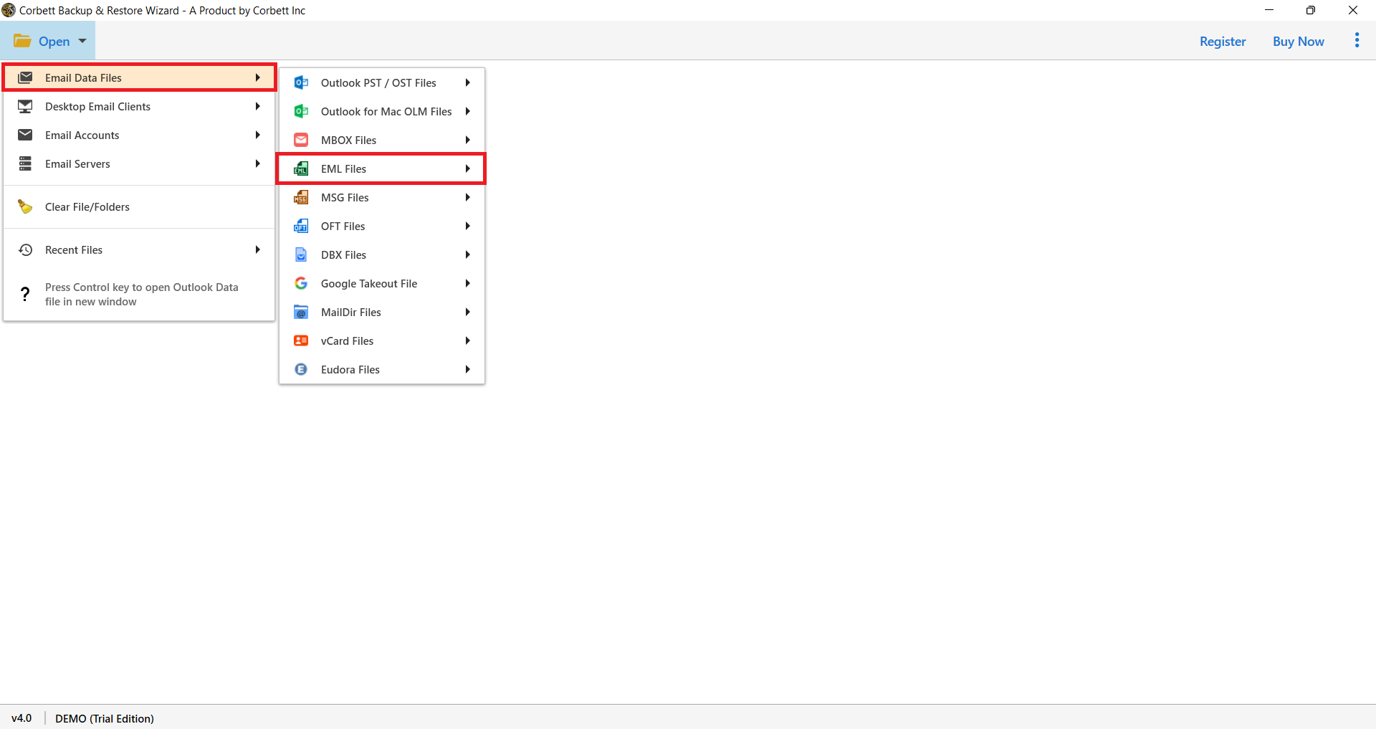Close the Corbett Backup & Restore Wizard

click(x=1353, y=10)
